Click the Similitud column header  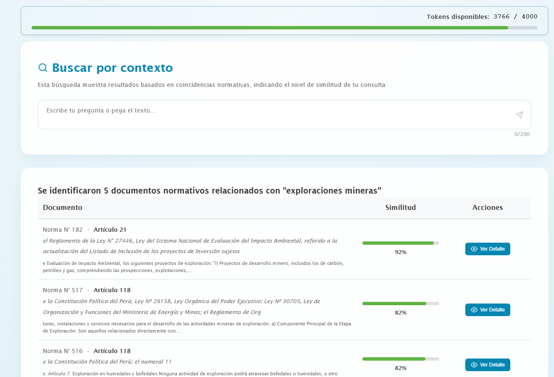point(401,207)
